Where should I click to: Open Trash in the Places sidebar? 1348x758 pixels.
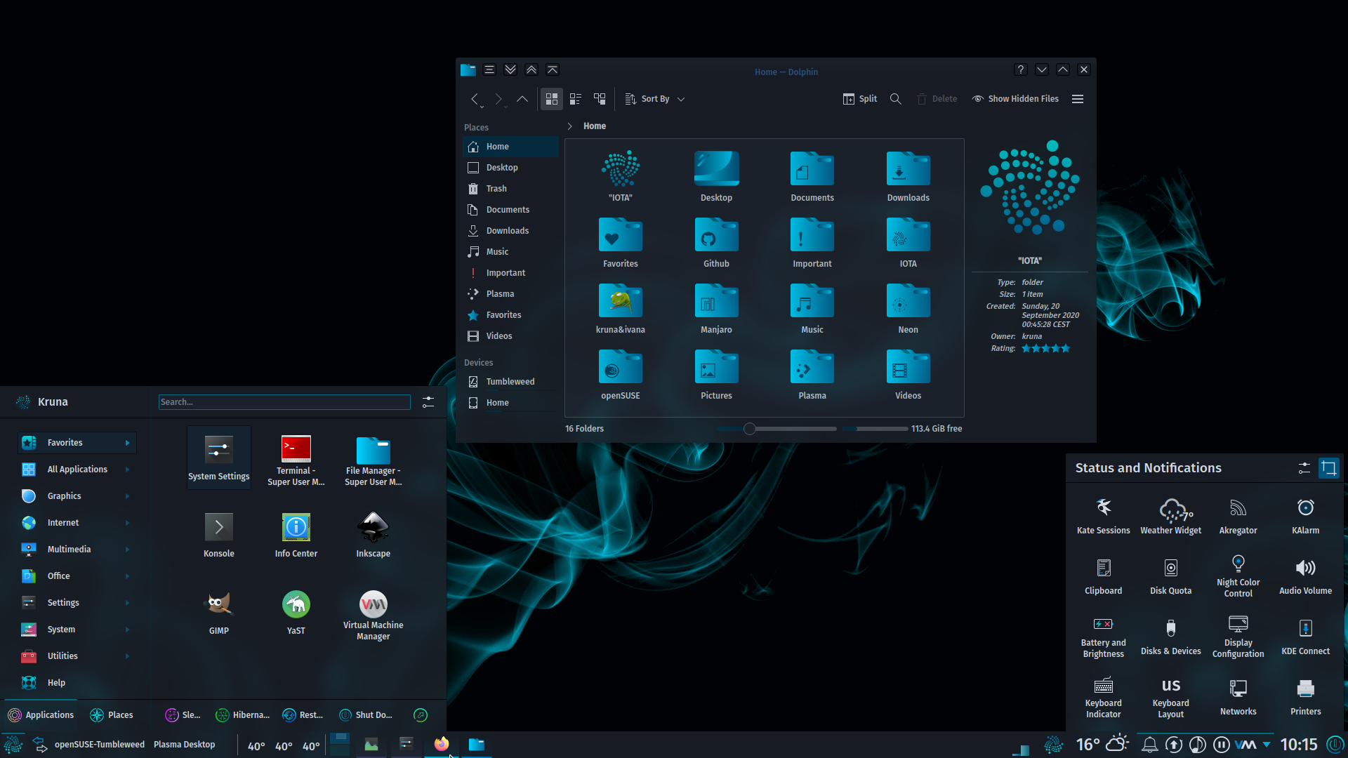(x=496, y=189)
